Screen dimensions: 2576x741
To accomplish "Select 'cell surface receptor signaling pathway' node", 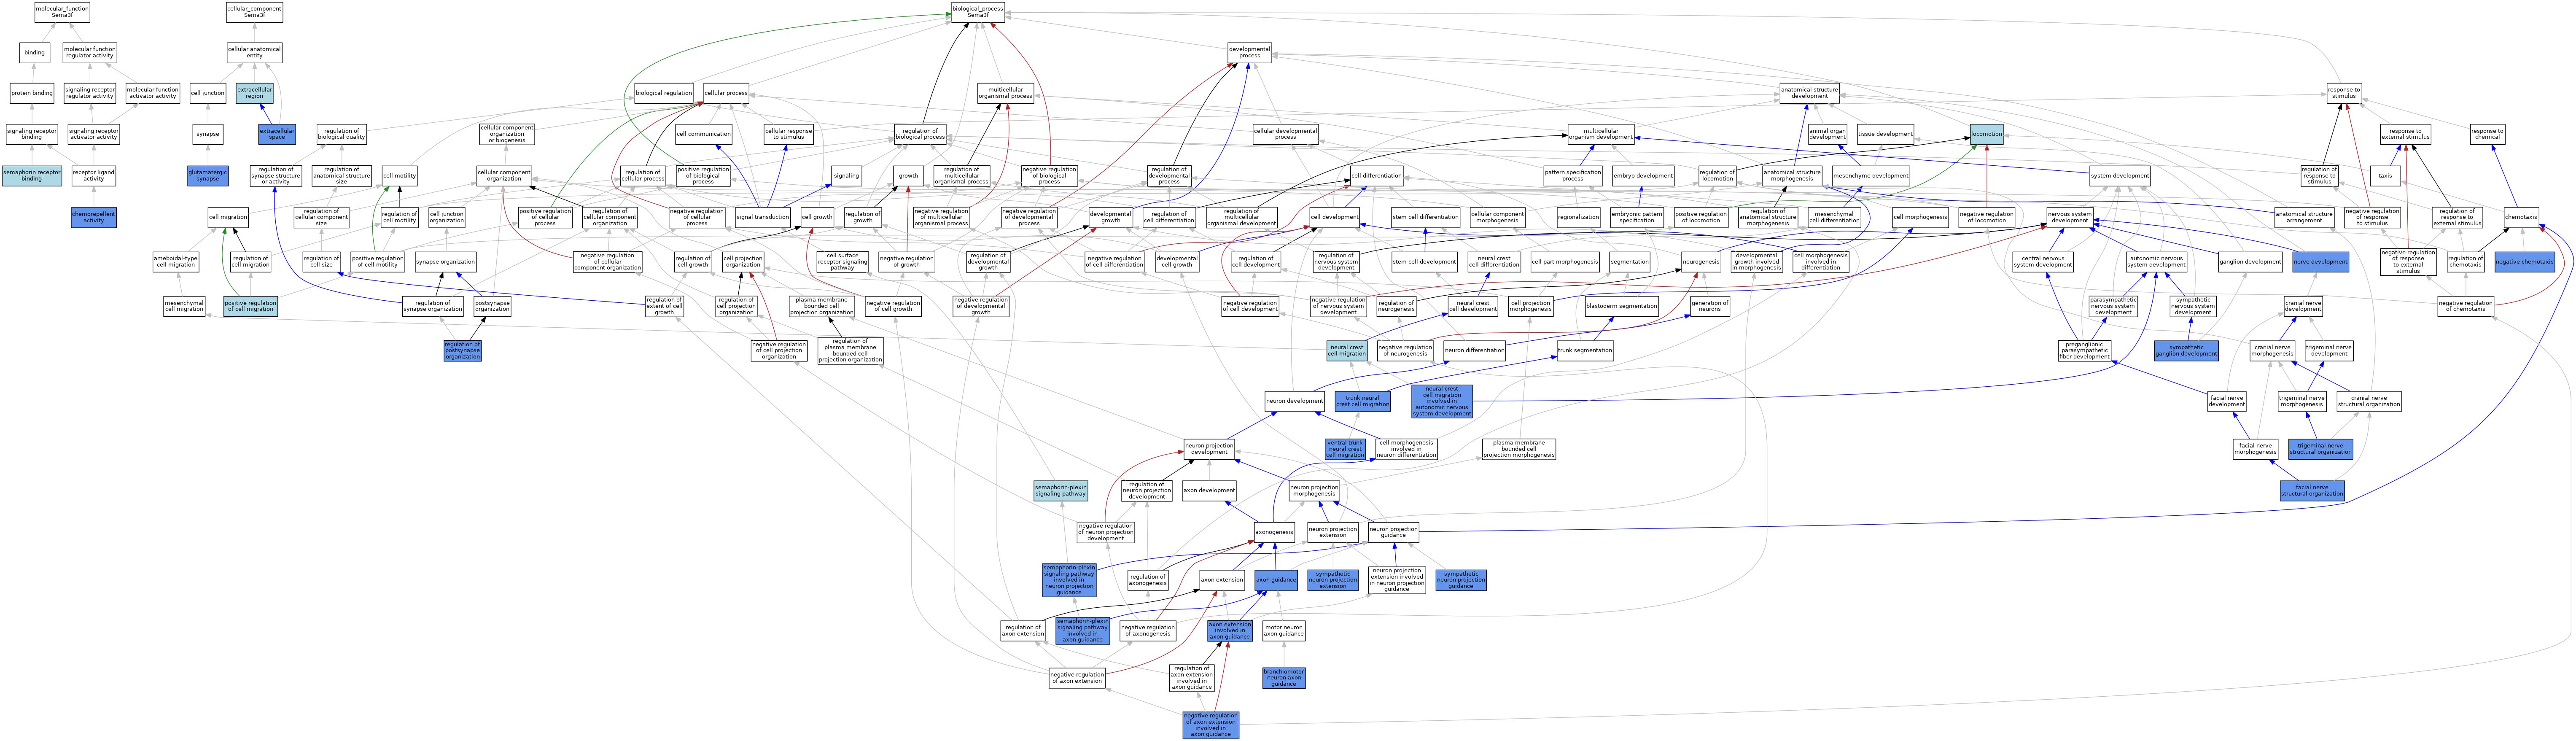I will click(x=842, y=261).
